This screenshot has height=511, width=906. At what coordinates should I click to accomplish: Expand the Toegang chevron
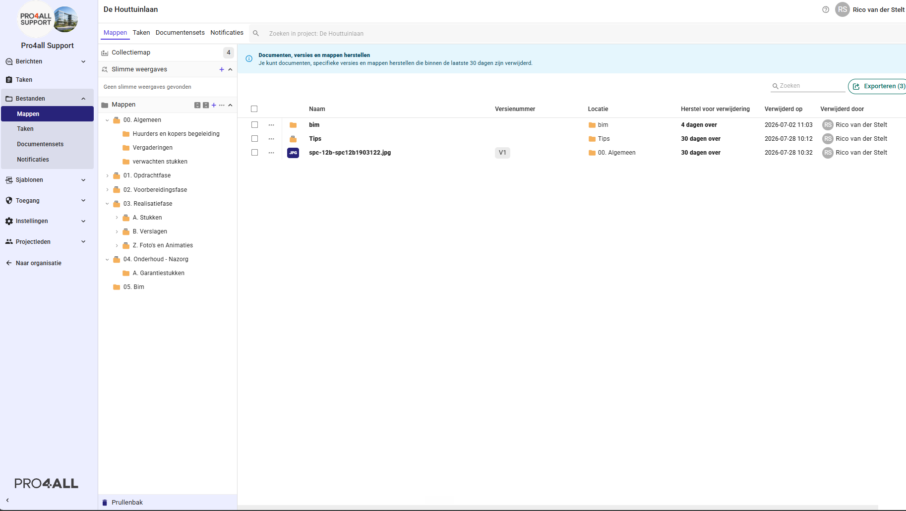[83, 201]
